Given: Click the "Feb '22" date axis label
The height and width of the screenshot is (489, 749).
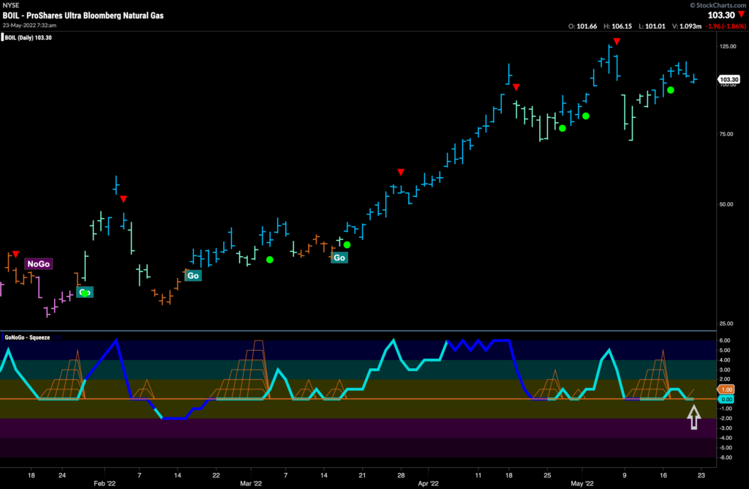Looking at the screenshot, I should [105, 483].
